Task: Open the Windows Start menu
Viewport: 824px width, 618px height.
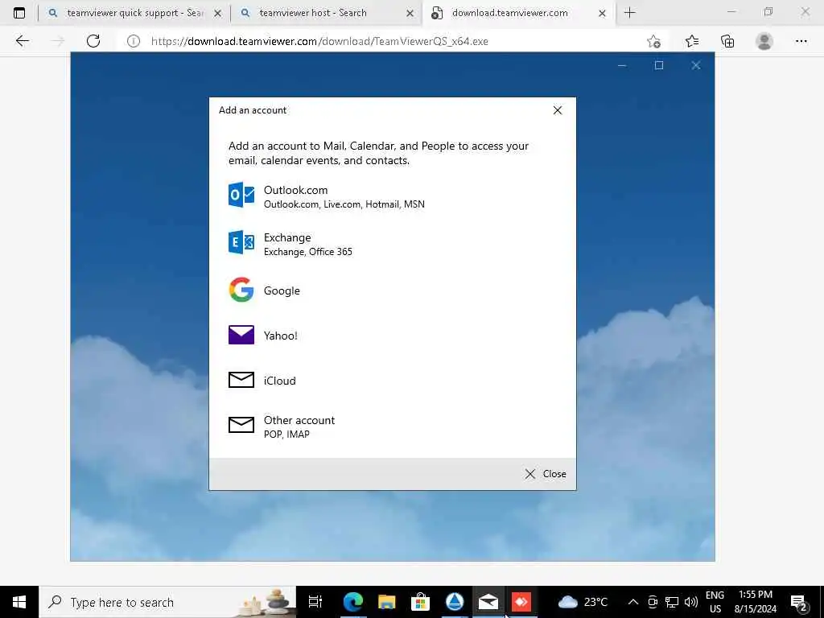Action: tap(19, 602)
